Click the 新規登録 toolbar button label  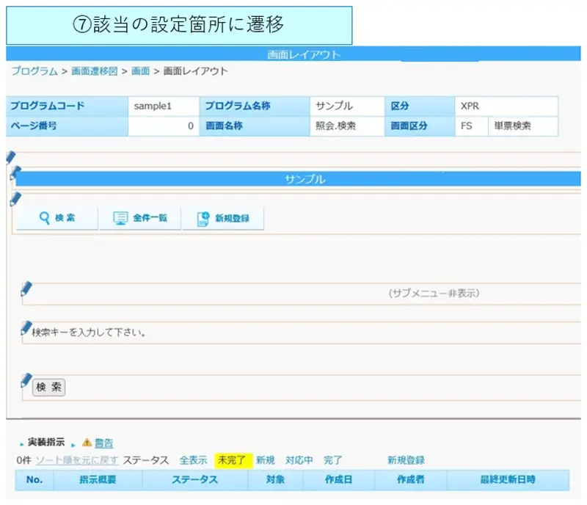tap(232, 218)
